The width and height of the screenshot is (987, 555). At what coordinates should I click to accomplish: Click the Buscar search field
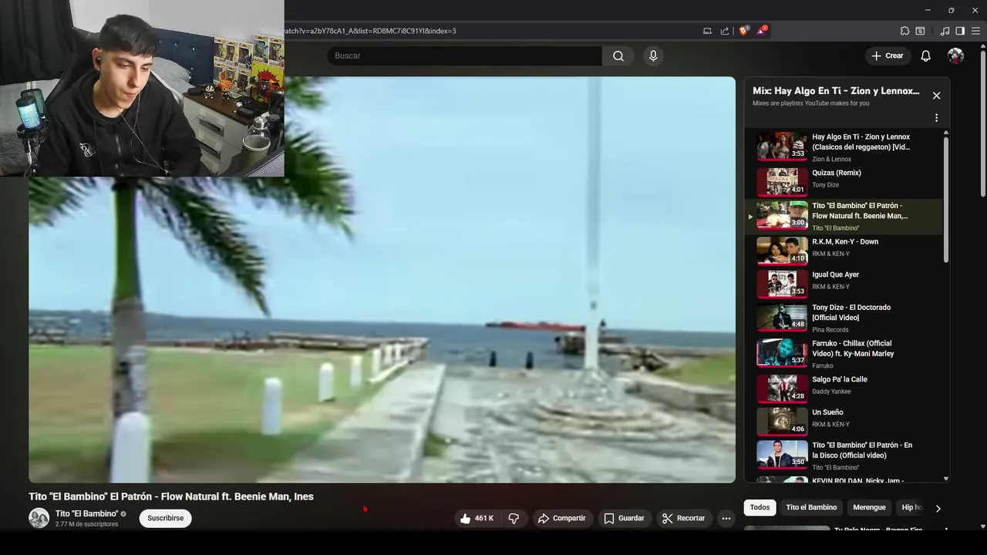click(465, 56)
